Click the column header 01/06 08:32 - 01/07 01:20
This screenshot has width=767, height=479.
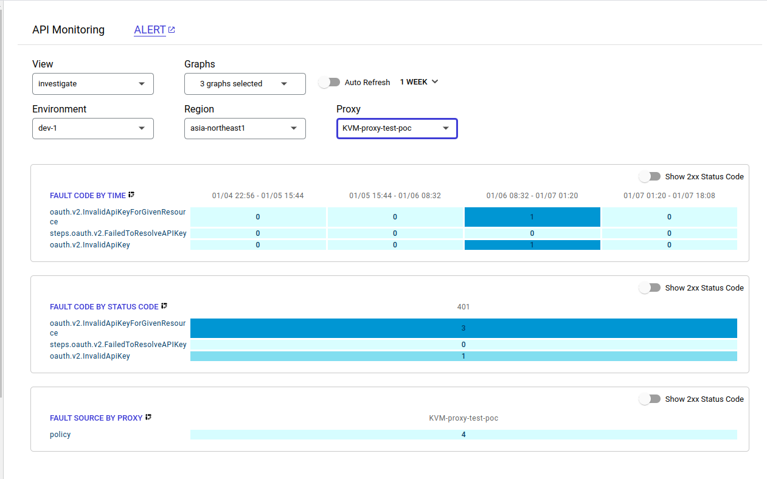[x=532, y=196]
